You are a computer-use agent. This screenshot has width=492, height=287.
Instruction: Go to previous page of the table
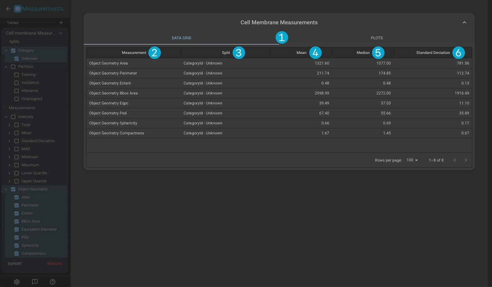(454, 160)
